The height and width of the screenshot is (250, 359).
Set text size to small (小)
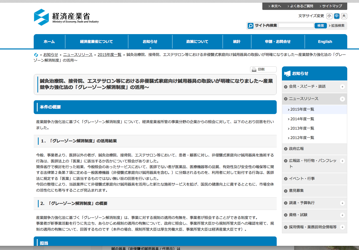pos(329,16)
